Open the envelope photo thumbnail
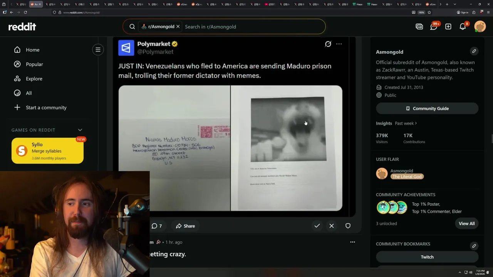This screenshot has width=493, height=277. 174,148
